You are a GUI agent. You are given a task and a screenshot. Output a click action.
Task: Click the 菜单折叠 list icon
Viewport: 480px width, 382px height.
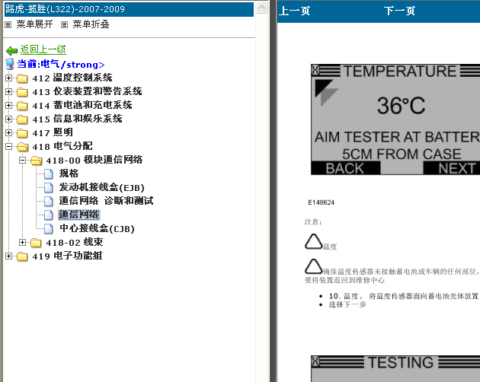[x=64, y=24]
